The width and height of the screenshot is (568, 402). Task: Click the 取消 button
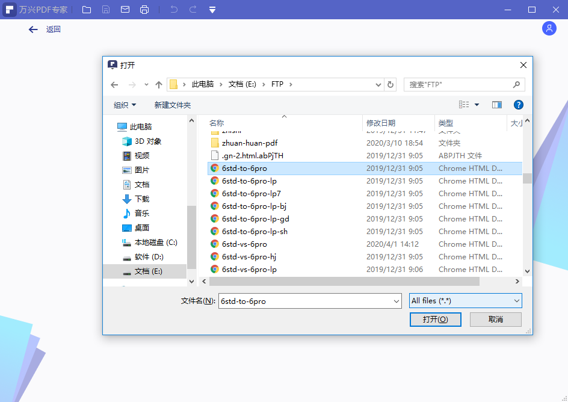pyautogui.click(x=495, y=320)
